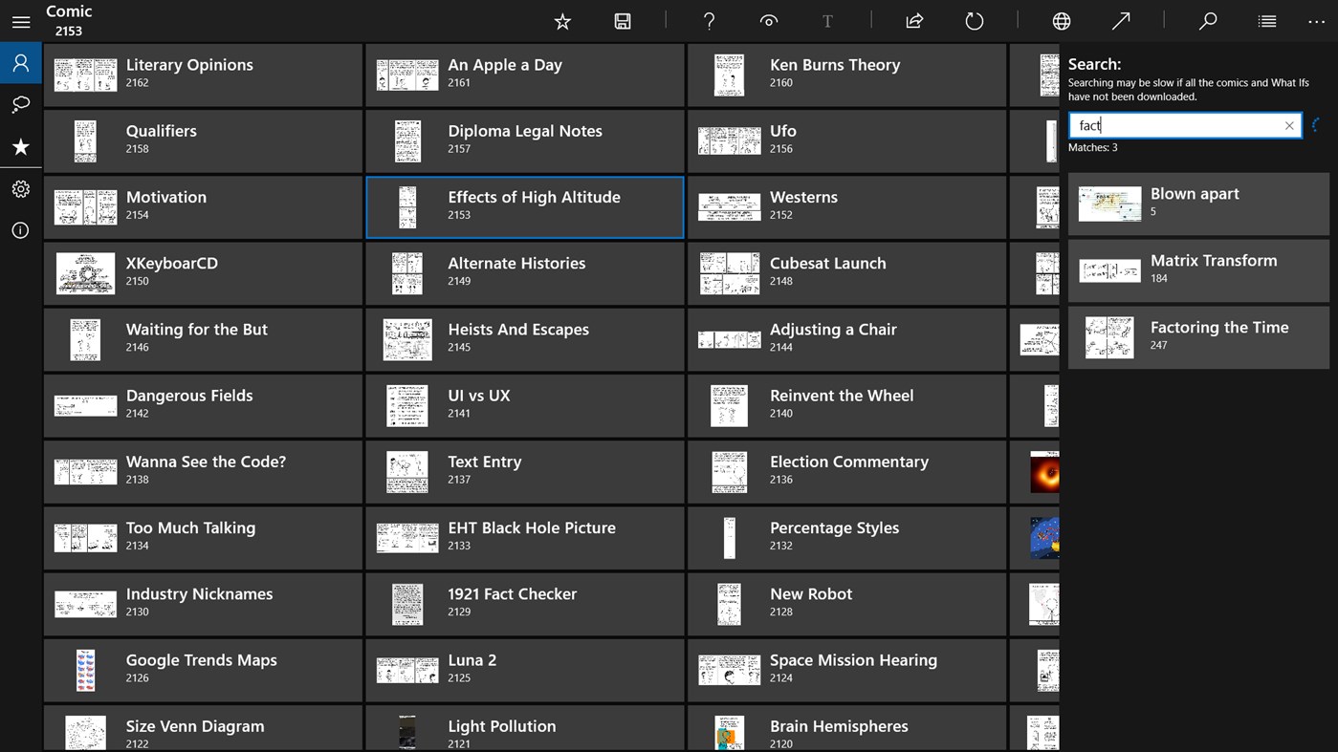Show the comic transcript with the T icon
This screenshot has width=1338, height=752.
tap(826, 20)
